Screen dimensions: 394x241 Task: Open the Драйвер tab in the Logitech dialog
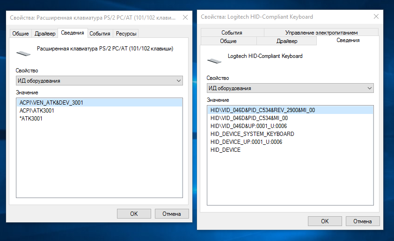(x=287, y=41)
